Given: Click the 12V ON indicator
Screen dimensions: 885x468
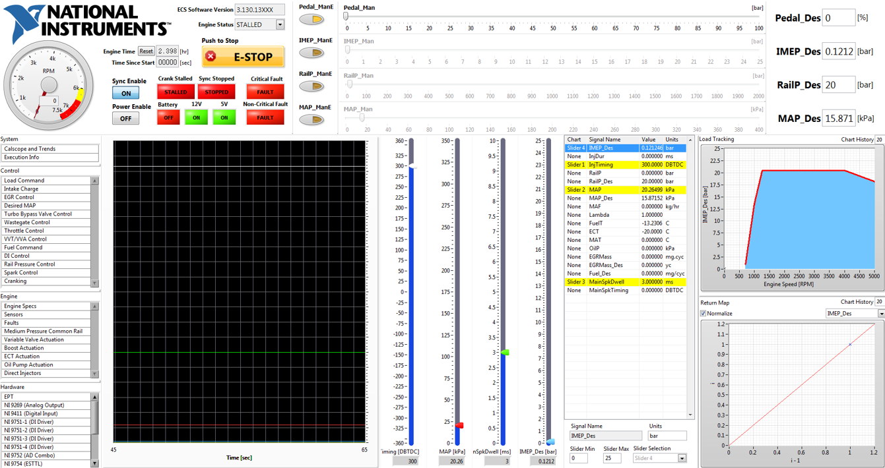Looking at the screenshot, I should [196, 117].
